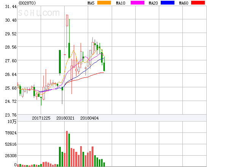The image size is (228, 167).
Task: Click the 20180321 date label
Action: click(x=65, y=118)
